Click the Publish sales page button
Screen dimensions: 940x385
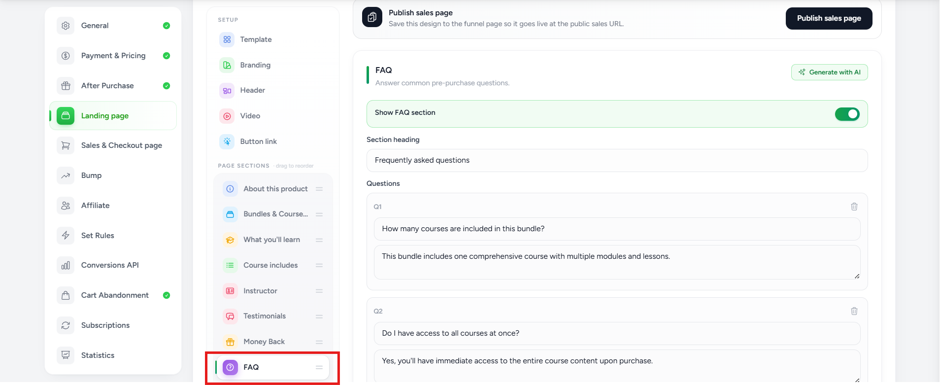(829, 18)
